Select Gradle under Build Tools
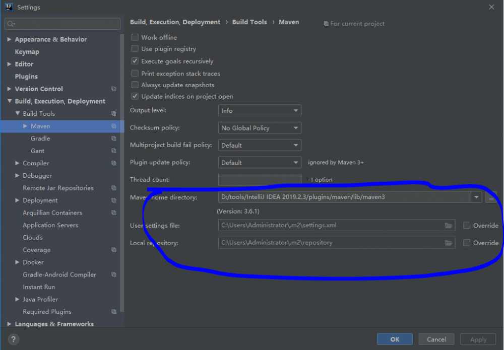 pyautogui.click(x=40, y=138)
